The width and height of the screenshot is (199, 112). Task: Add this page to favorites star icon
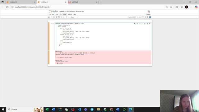point(171,7)
